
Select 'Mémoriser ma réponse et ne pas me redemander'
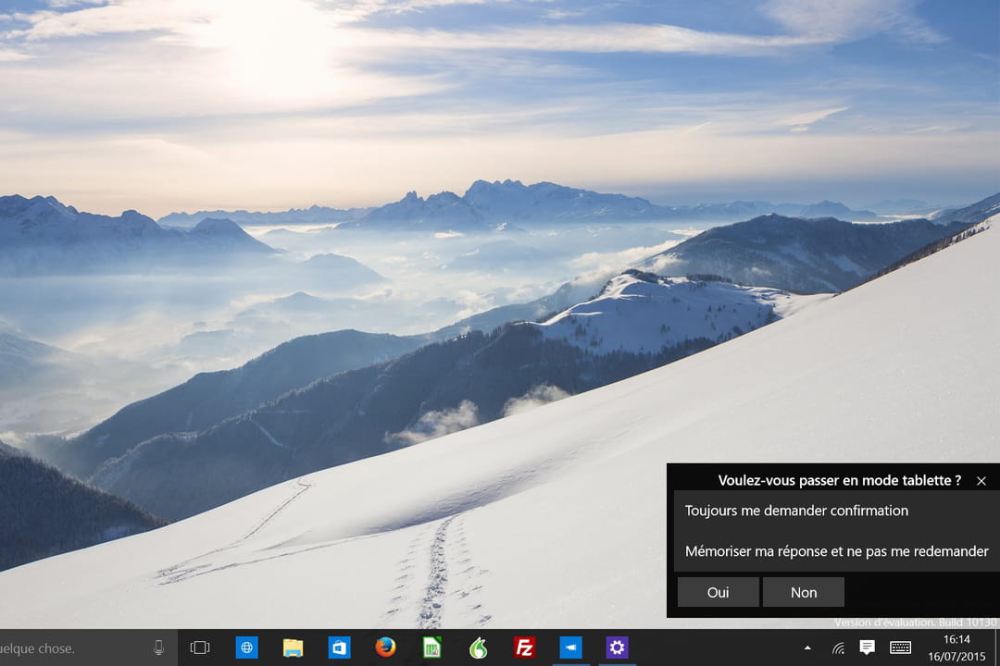click(835, 550)
